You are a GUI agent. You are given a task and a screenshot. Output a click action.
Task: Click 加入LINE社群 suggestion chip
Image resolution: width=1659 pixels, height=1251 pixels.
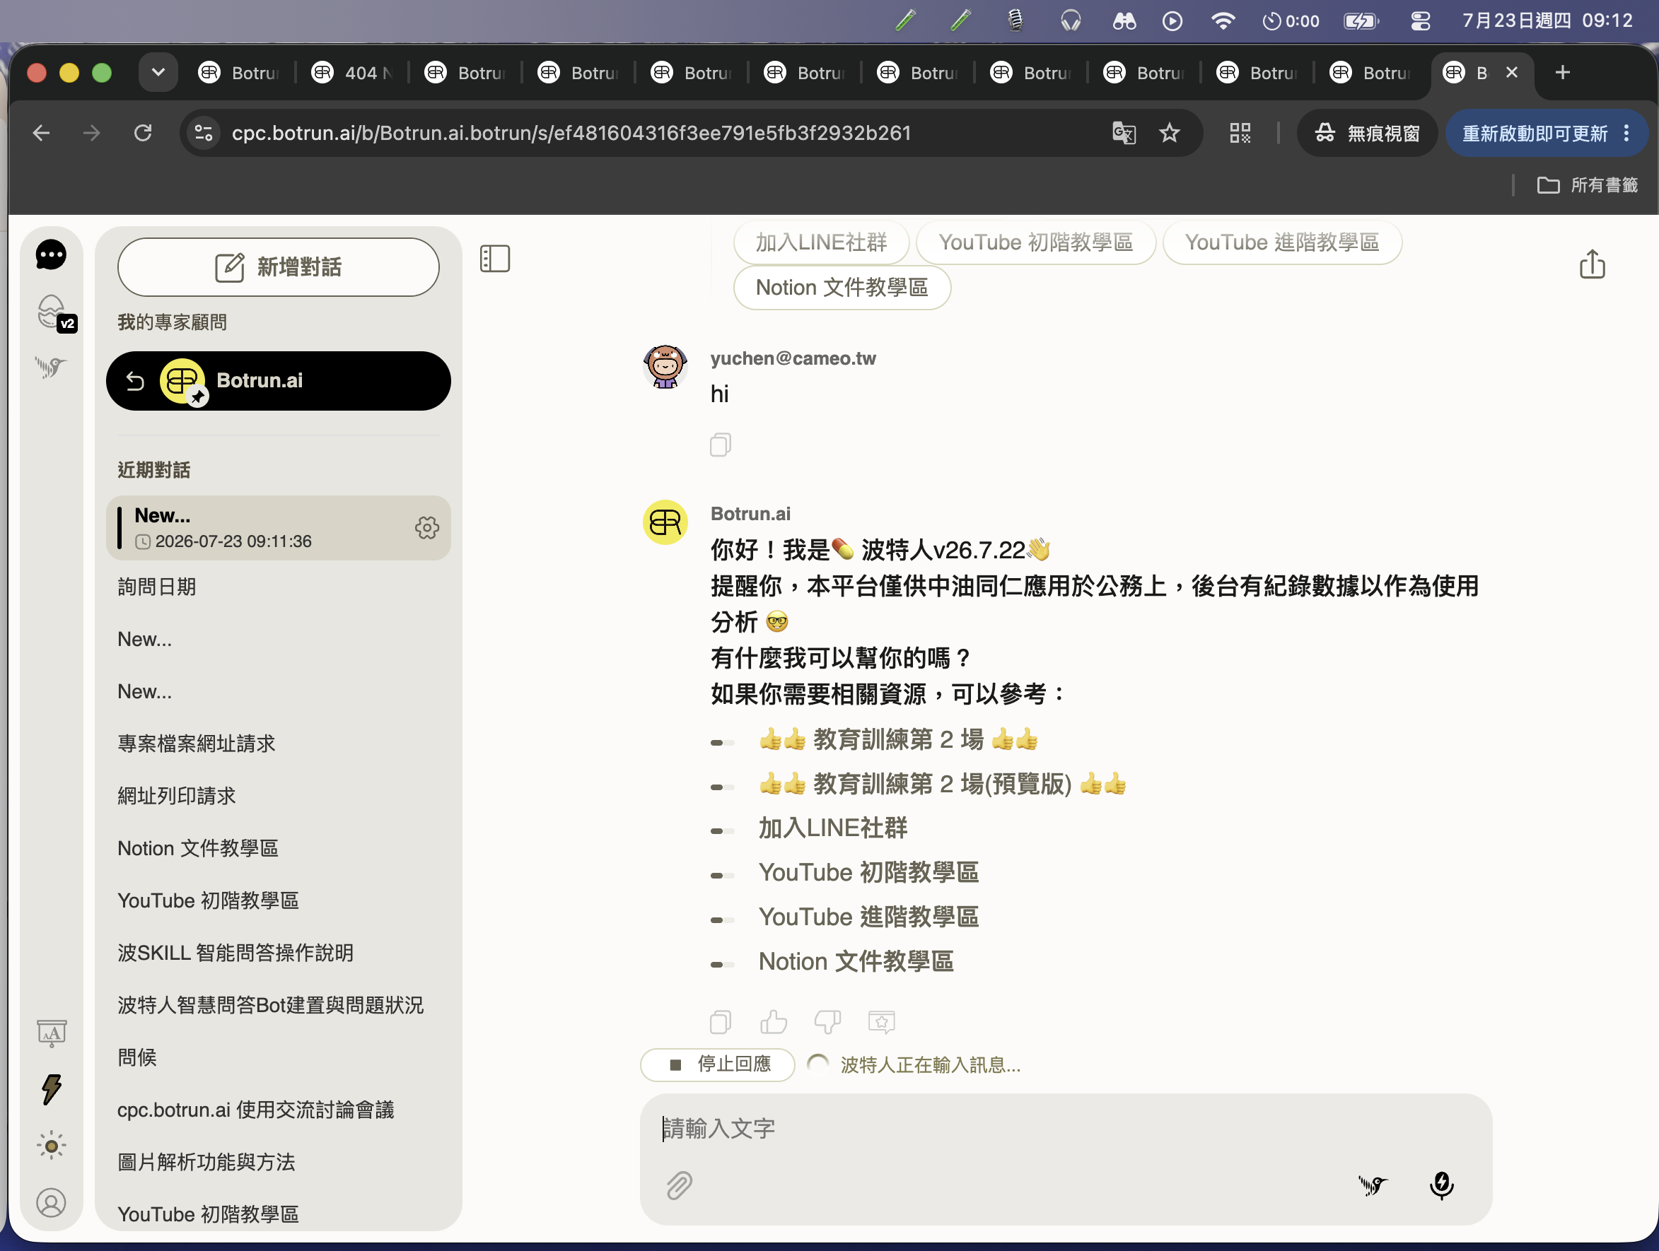(821, 242)
